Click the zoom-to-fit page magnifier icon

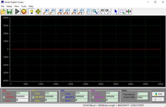point(89,11)
